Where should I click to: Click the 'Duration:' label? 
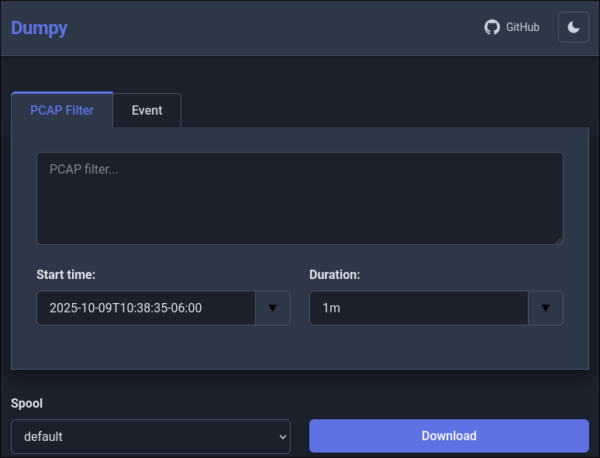(335, 274)
